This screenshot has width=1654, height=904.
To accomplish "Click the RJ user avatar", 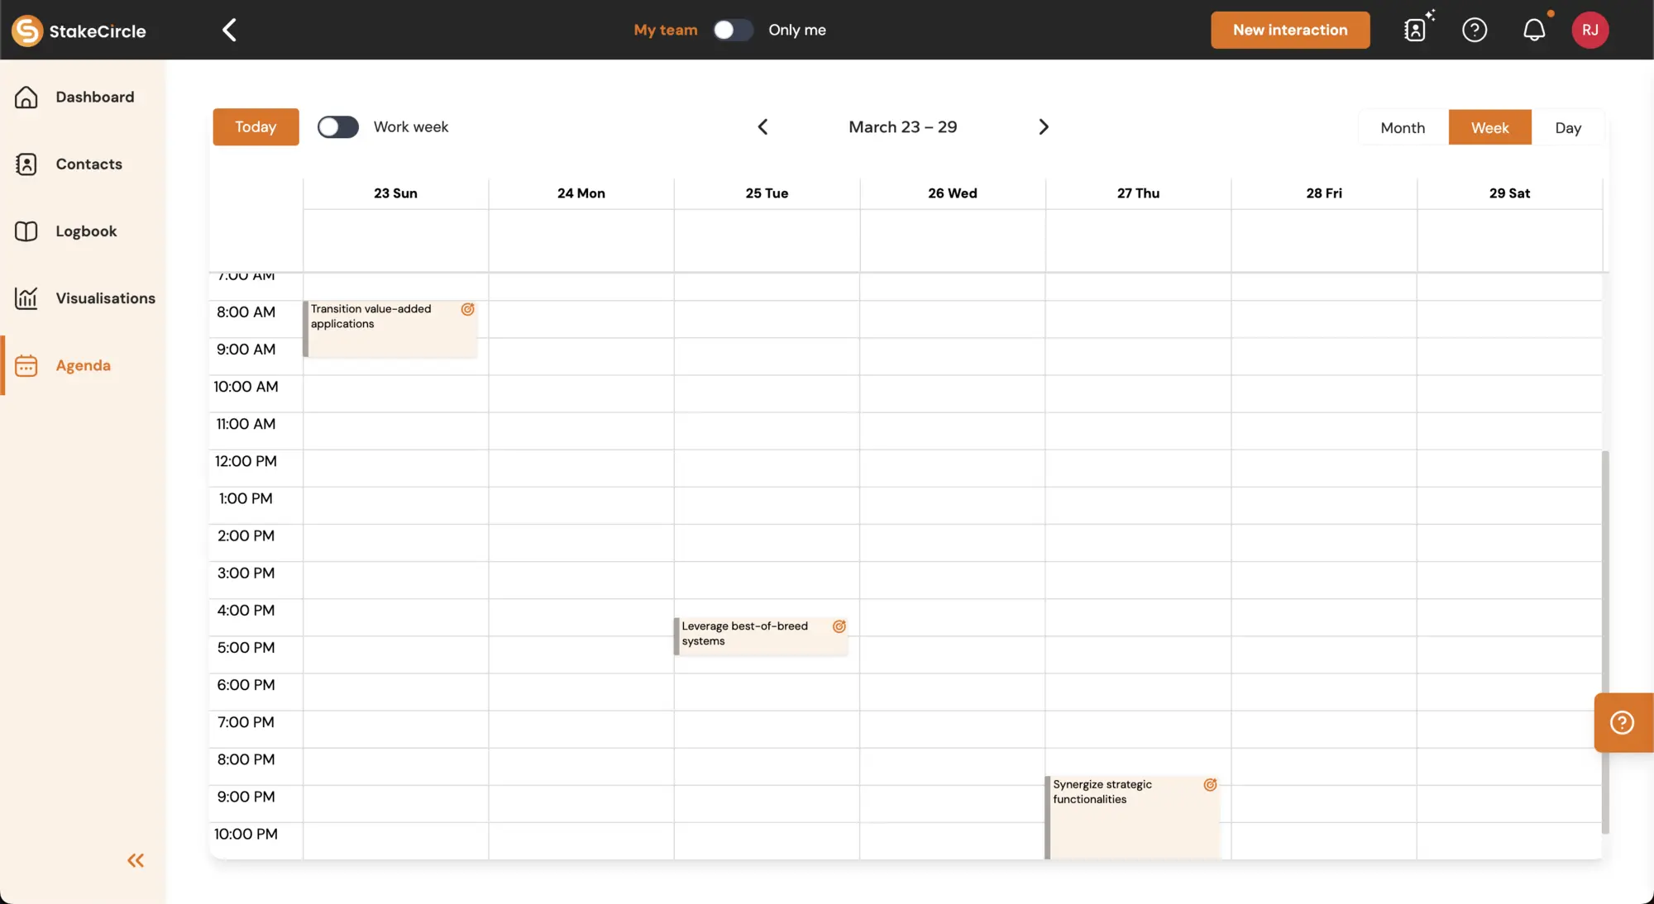I will 1589,30.
